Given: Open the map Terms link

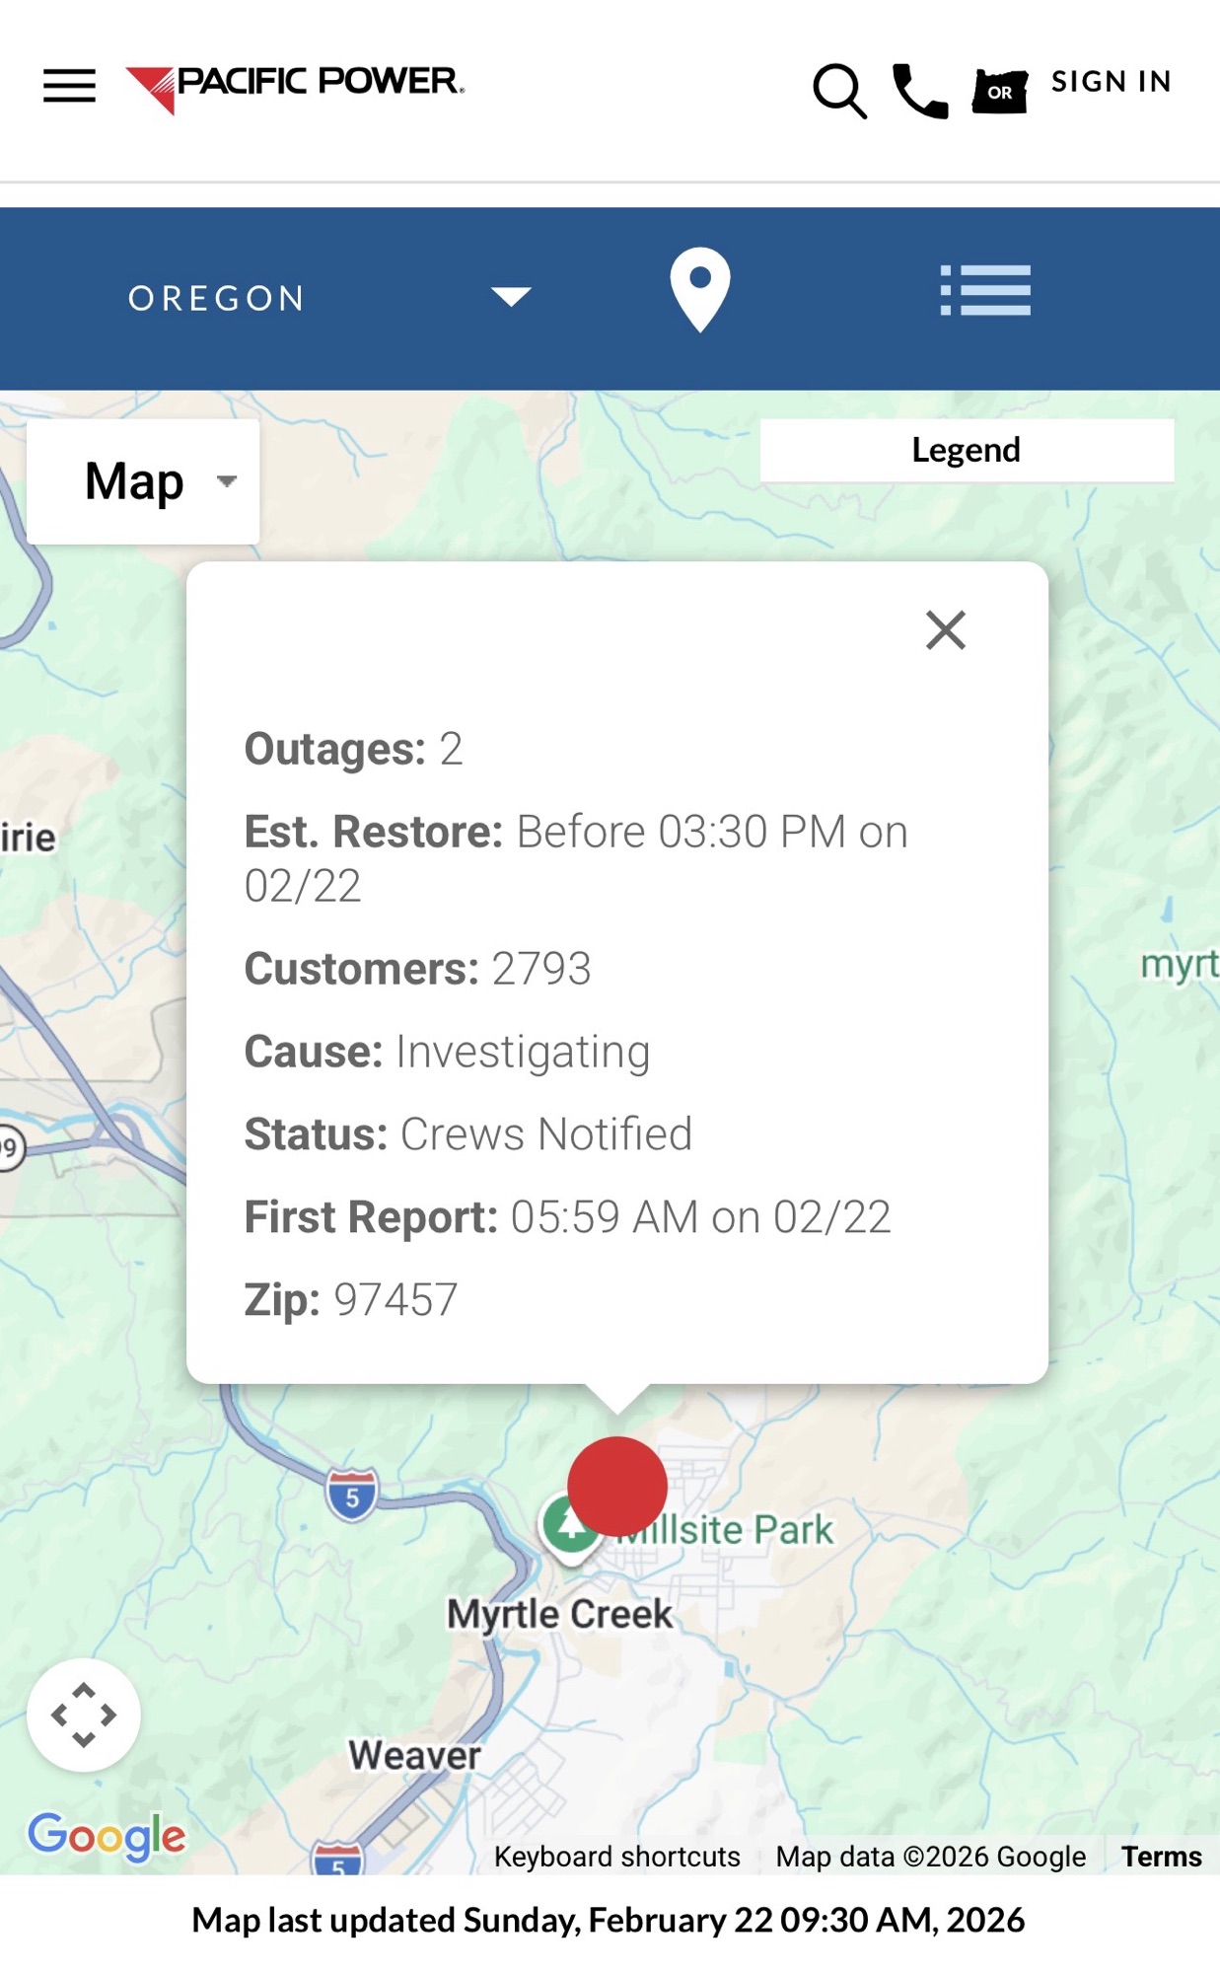Looking at the screenshot, I should point(1161,1857).
